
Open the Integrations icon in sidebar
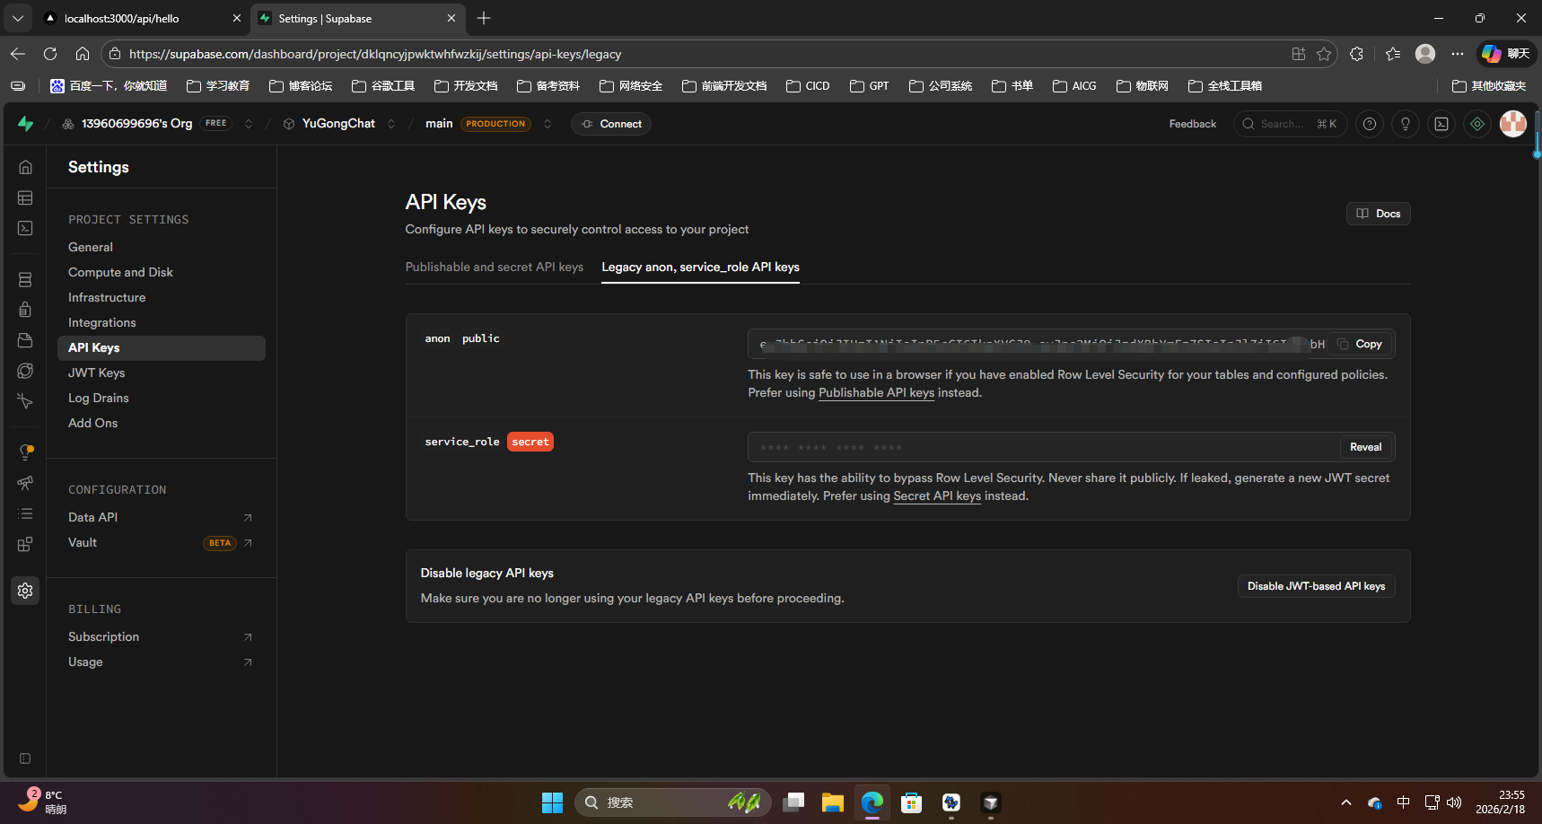[x=25, y=544]
